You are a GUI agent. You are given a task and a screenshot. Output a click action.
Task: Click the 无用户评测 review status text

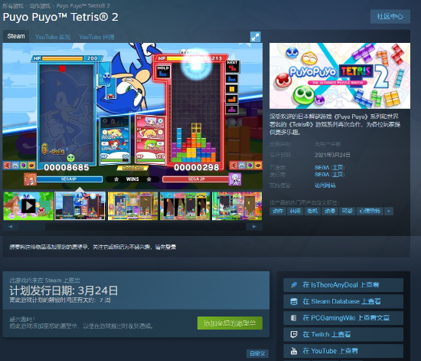coord(328,144)
